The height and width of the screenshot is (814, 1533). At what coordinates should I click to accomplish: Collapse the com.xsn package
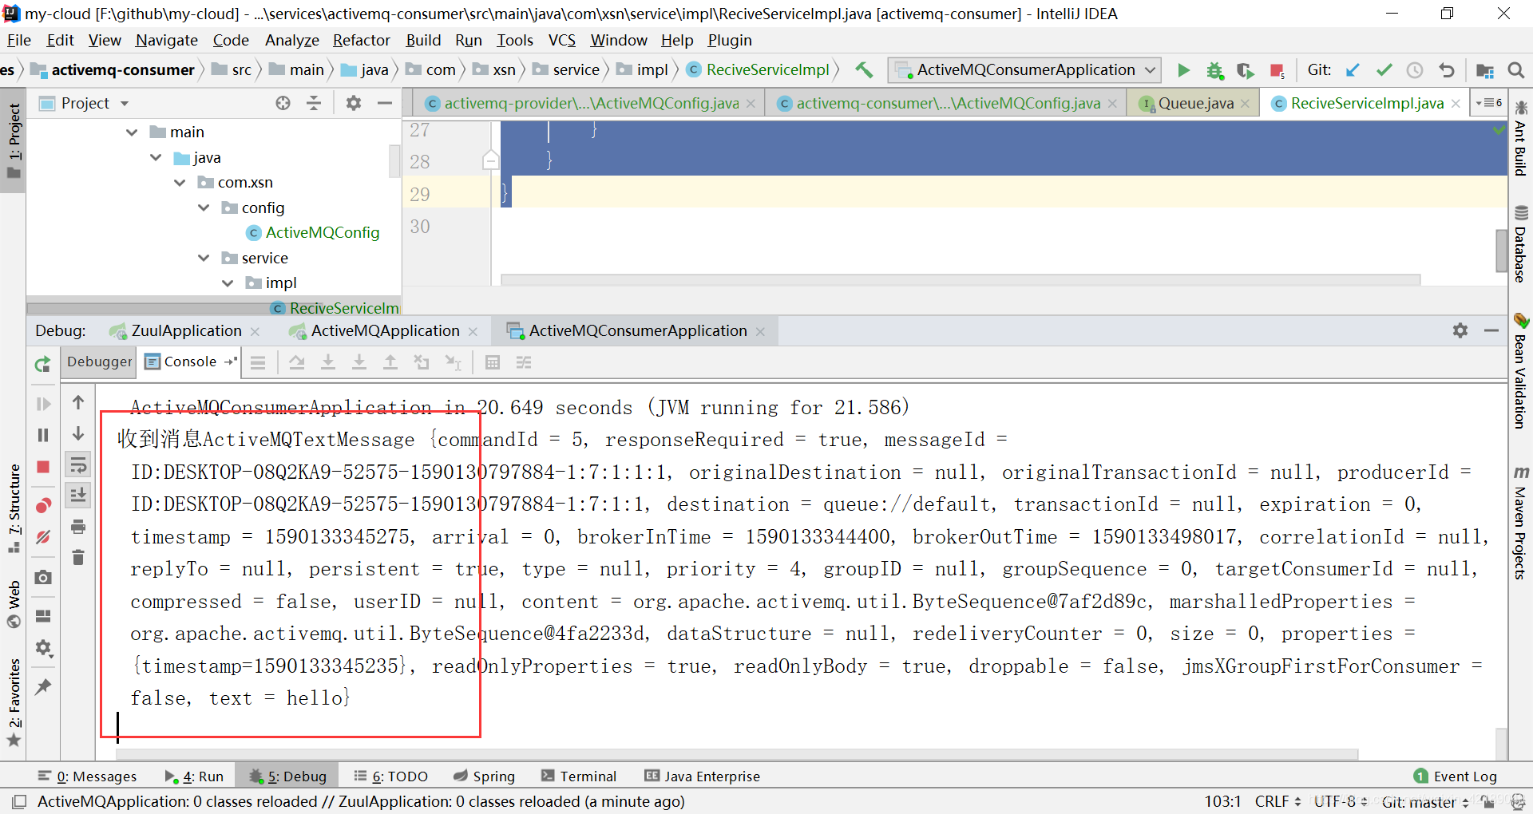[180, 183]
